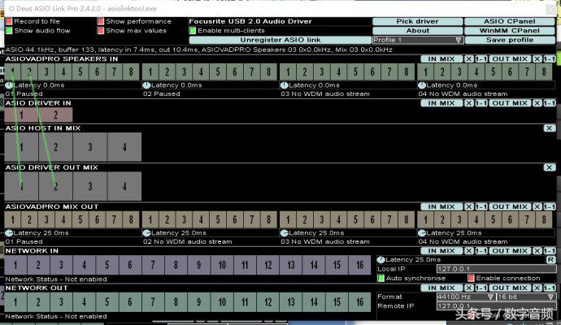561x325 pixels.
Task: Toggle Auto synchronise option
Action: pyautogui.click(x=381, y=278)
